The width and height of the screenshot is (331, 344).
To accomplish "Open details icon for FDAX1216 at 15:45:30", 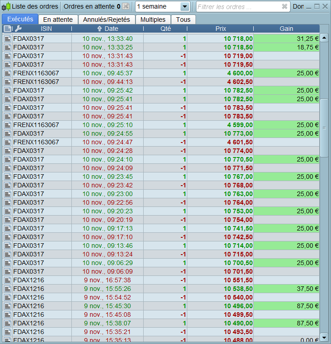I will [7, 306].
